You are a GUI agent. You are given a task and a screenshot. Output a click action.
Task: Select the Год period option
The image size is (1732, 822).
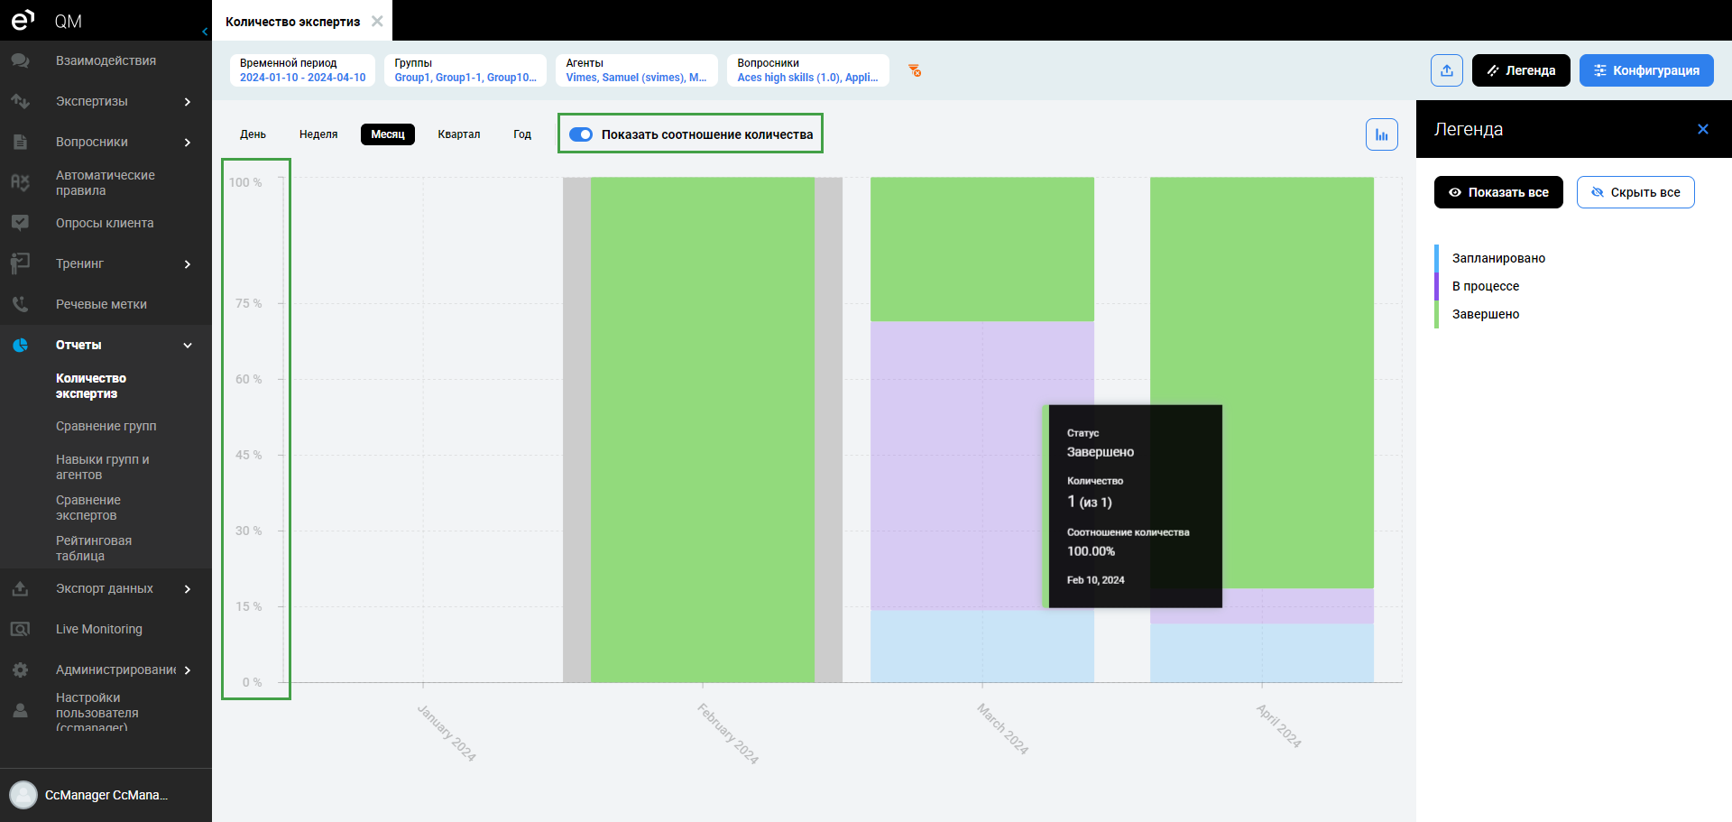point(522,134)
